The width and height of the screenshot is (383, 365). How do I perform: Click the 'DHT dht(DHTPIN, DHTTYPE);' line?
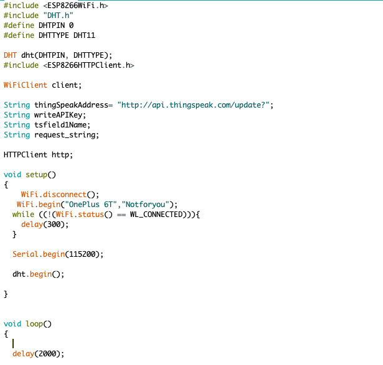point(58,55)
